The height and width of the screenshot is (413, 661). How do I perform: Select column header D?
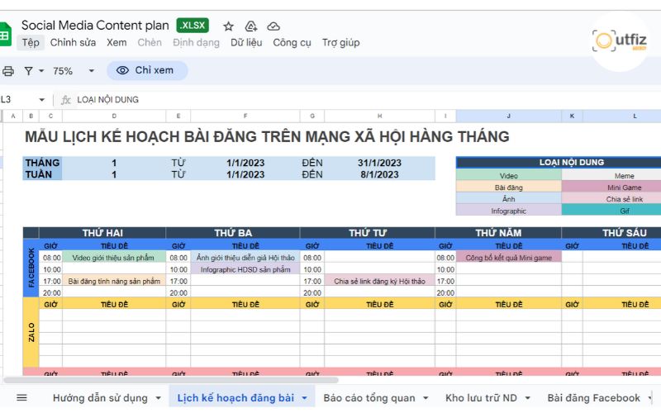click(114, 116)
